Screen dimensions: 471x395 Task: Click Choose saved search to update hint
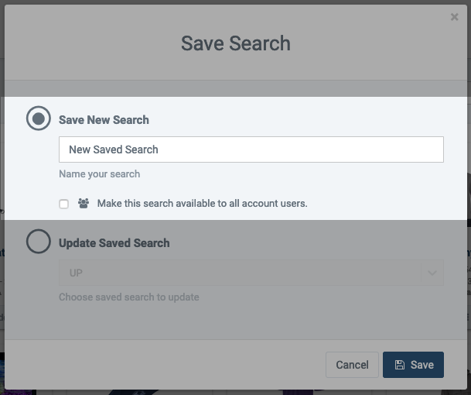click(129, 297)
